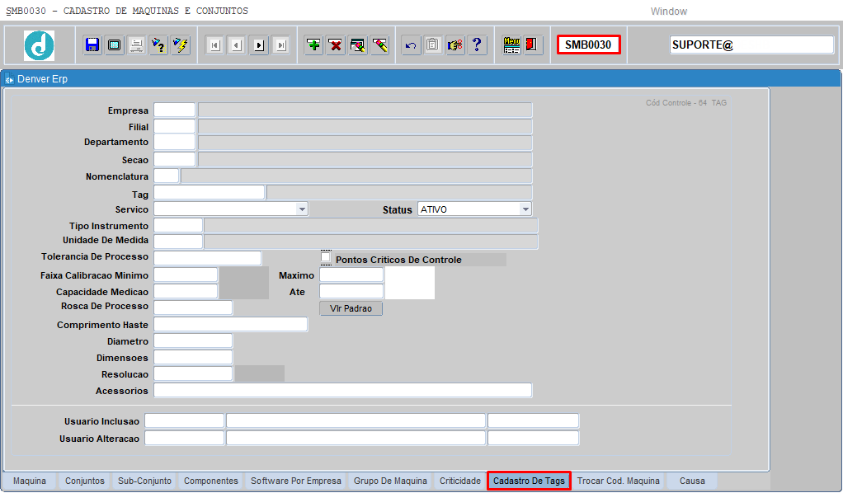Click the Departamento code field
The width and height of the screenshot is (843, 493).
174,143
